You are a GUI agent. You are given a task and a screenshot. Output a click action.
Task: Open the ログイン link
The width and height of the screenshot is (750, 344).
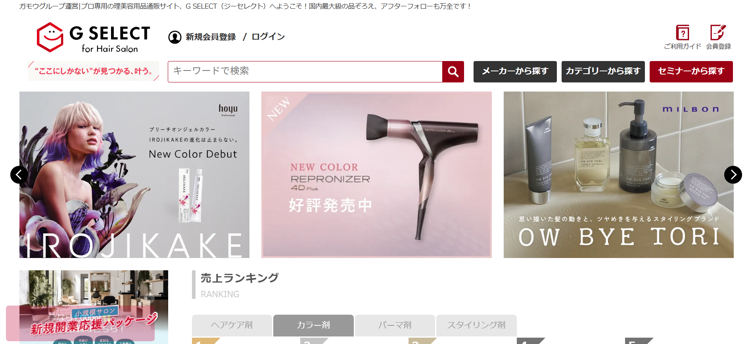click(268, 37)
